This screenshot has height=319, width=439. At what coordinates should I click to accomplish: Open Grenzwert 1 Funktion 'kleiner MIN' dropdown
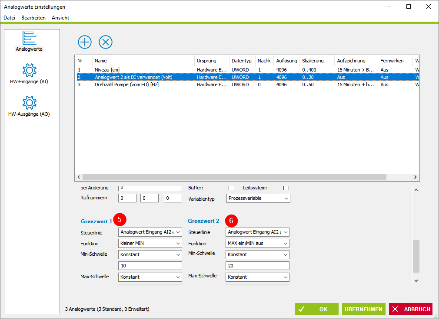(x=150, y=243)
